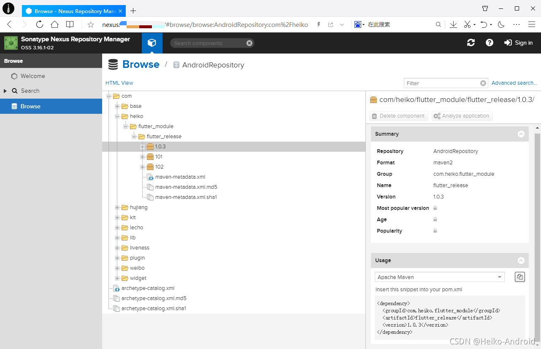Image resolution: width=541 pixels, height=349 pixels.
Task: Select the 1.0.3 component row
Action: 234,147
